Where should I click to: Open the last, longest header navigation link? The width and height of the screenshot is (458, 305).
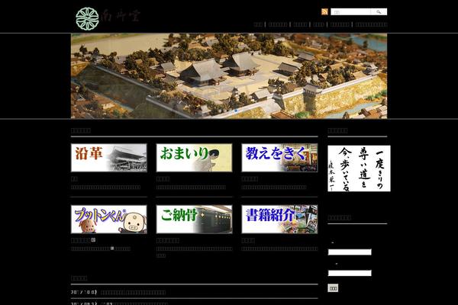pyautogui.click(x=371, y=24)
